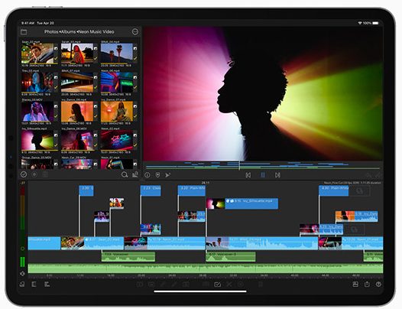402x309 pixels.
Task: Select the long green music track
Action: [206, 268]
